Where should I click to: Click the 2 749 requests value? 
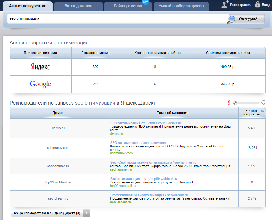[252, 198]
